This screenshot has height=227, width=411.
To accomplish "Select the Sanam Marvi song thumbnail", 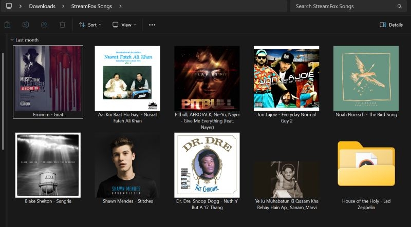I will click(x=287, y=180).
